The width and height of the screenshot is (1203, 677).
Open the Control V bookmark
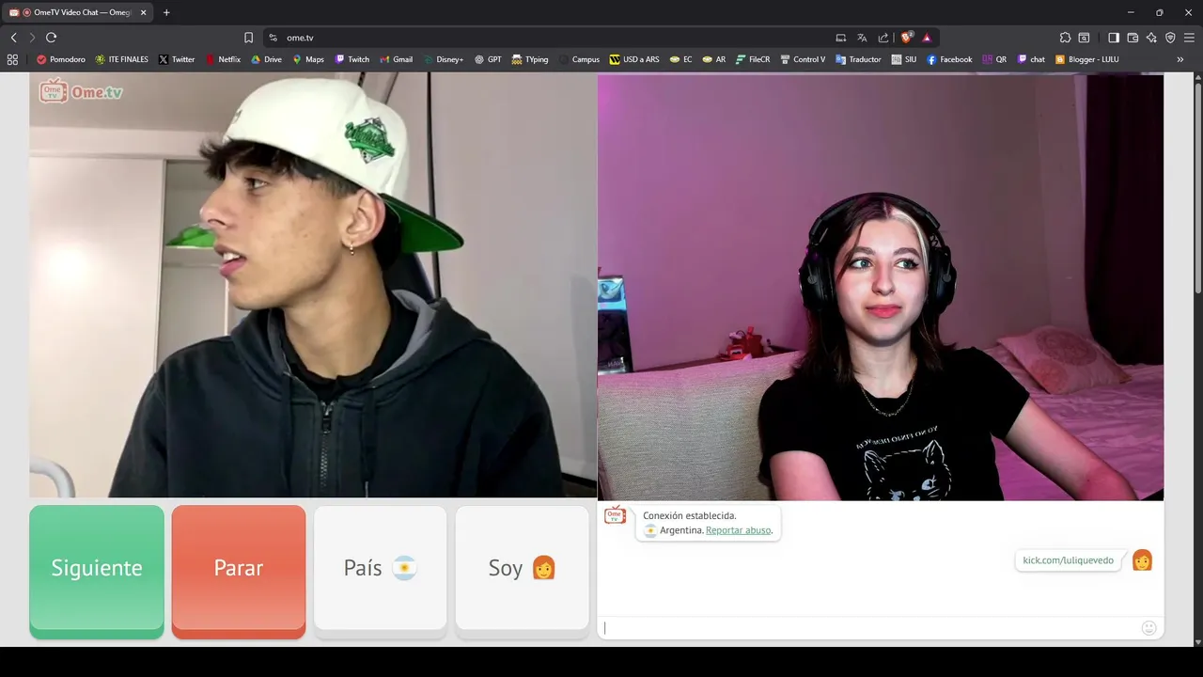[803, 59]
